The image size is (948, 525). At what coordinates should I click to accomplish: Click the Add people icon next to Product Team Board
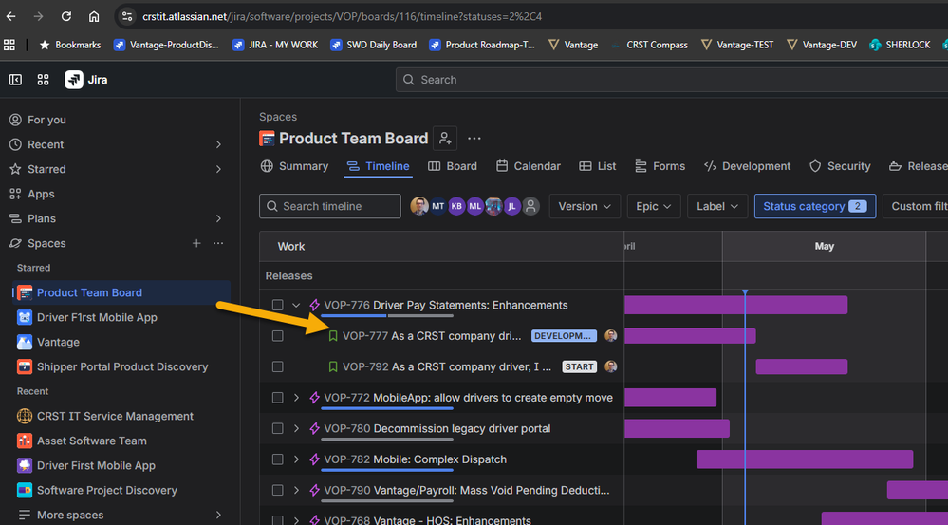(445, 139)
